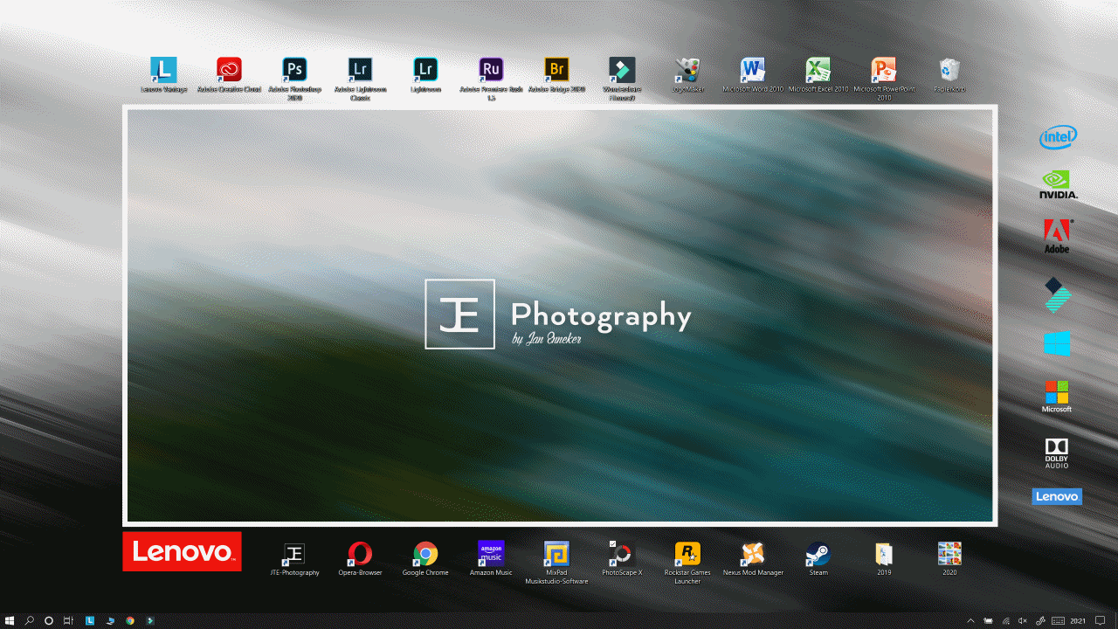The width and height of the screenshot is (1118, 629).
Task: Select the 2019 folder on the desktop
Action: tap(884, 559)
